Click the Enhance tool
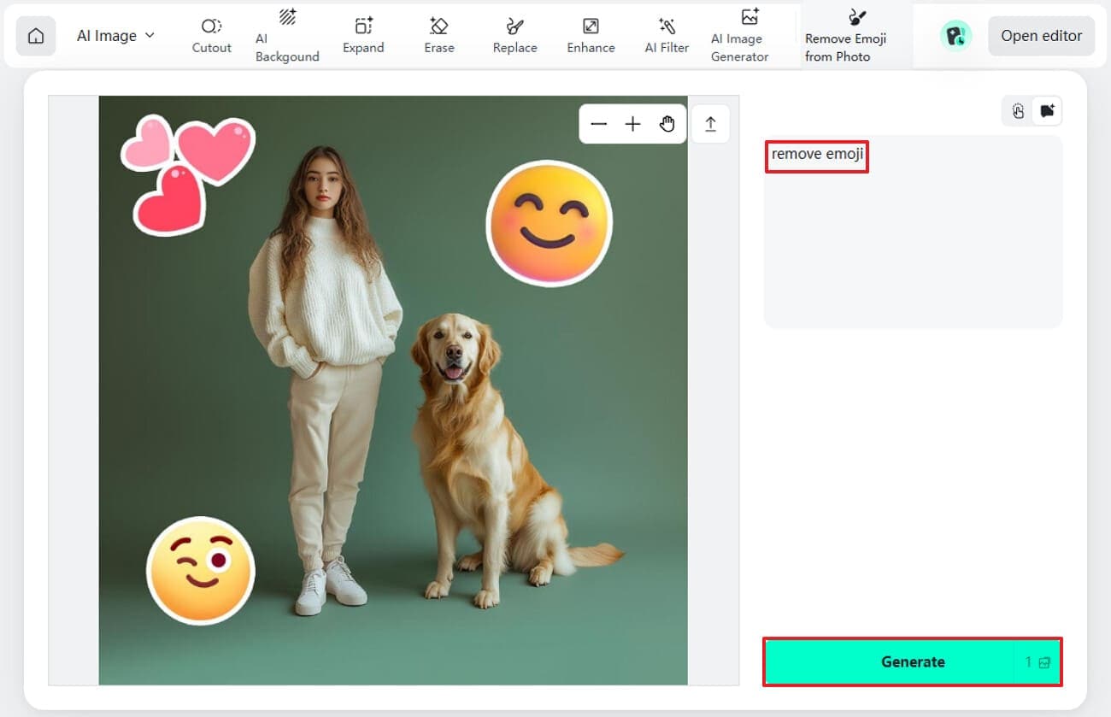This screenshot has width=1111, height=717. (x=591, y=36)
